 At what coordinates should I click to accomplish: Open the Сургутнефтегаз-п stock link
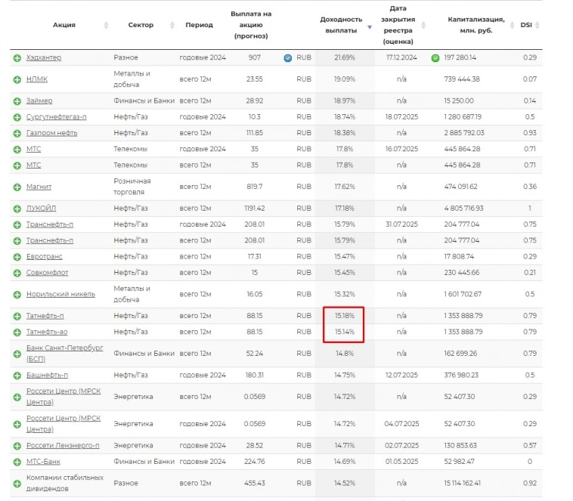click(x=56, y=117)
